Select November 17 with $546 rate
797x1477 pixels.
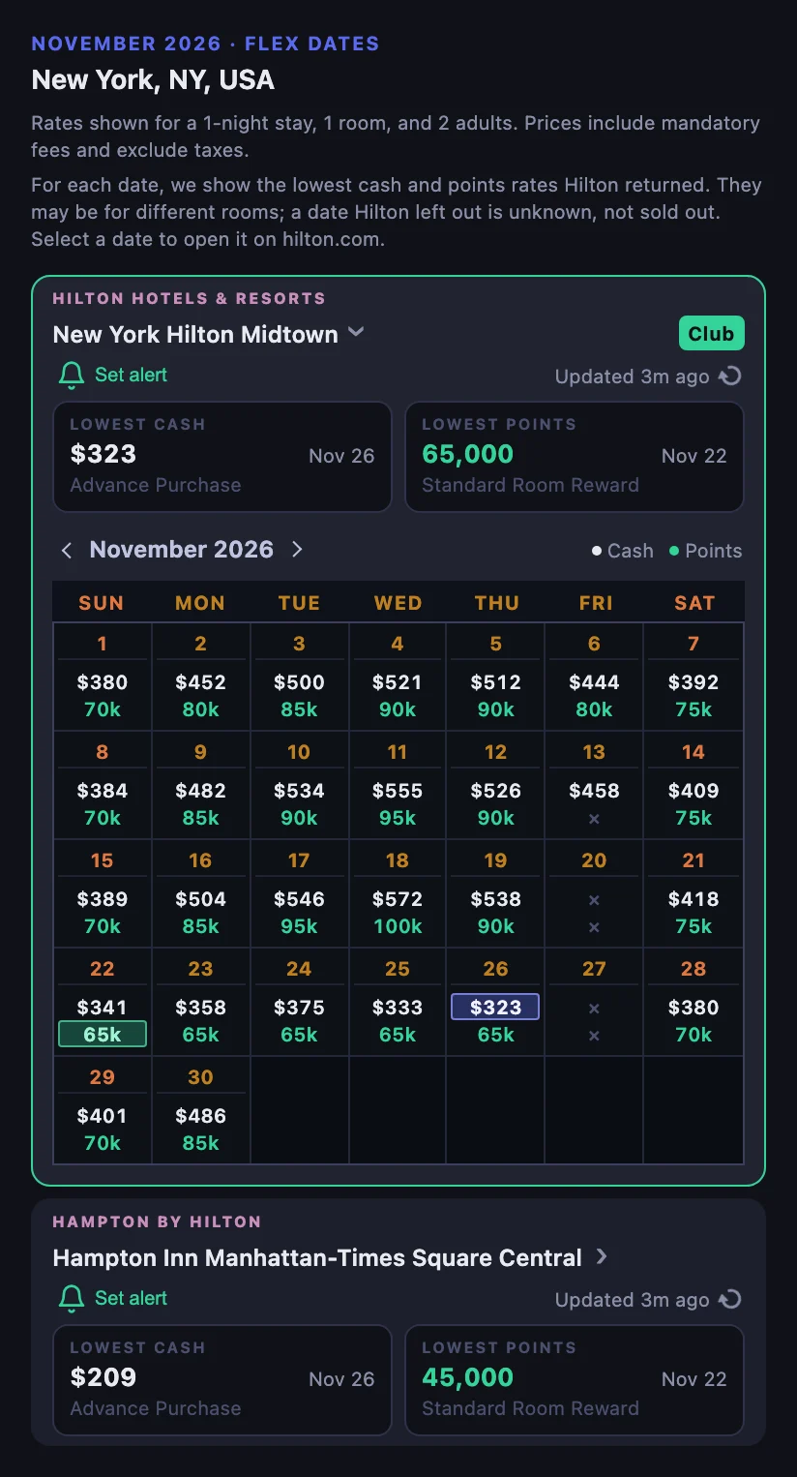point(300,893)
